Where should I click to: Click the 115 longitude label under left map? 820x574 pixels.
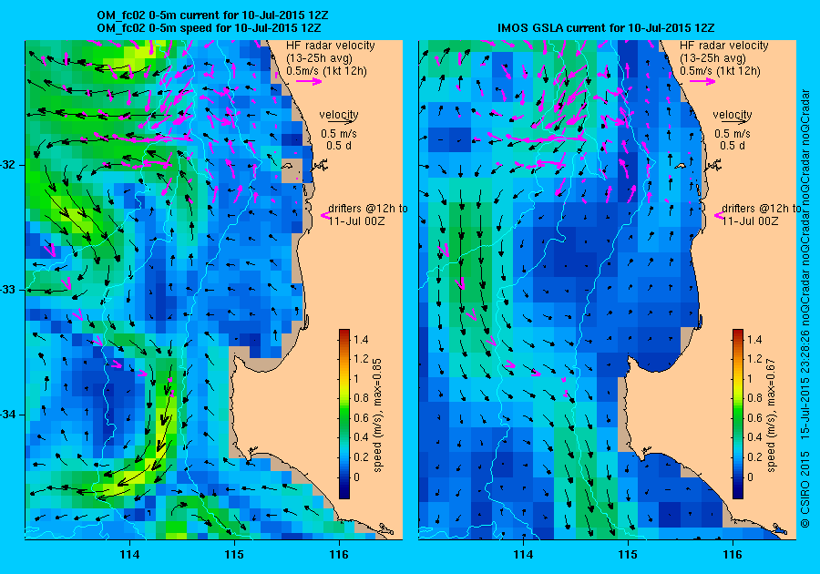234,555
